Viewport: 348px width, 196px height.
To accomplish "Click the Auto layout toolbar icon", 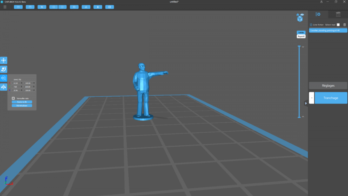I will click(x=86, y=7).
